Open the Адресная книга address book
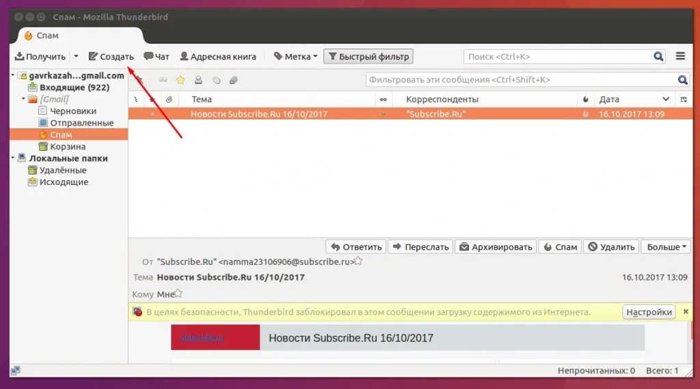The width and height of the screenshot is (700, 389). [x=218, y=57]
